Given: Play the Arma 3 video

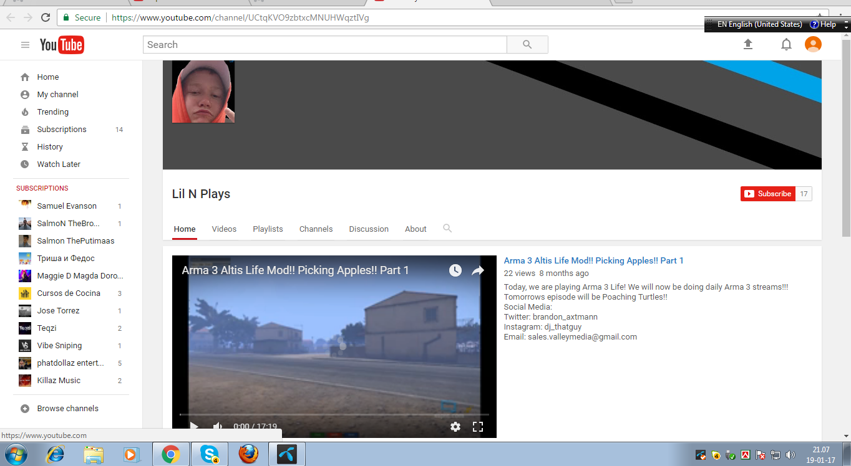Looking at the screenshot, I should coord(194,427).
